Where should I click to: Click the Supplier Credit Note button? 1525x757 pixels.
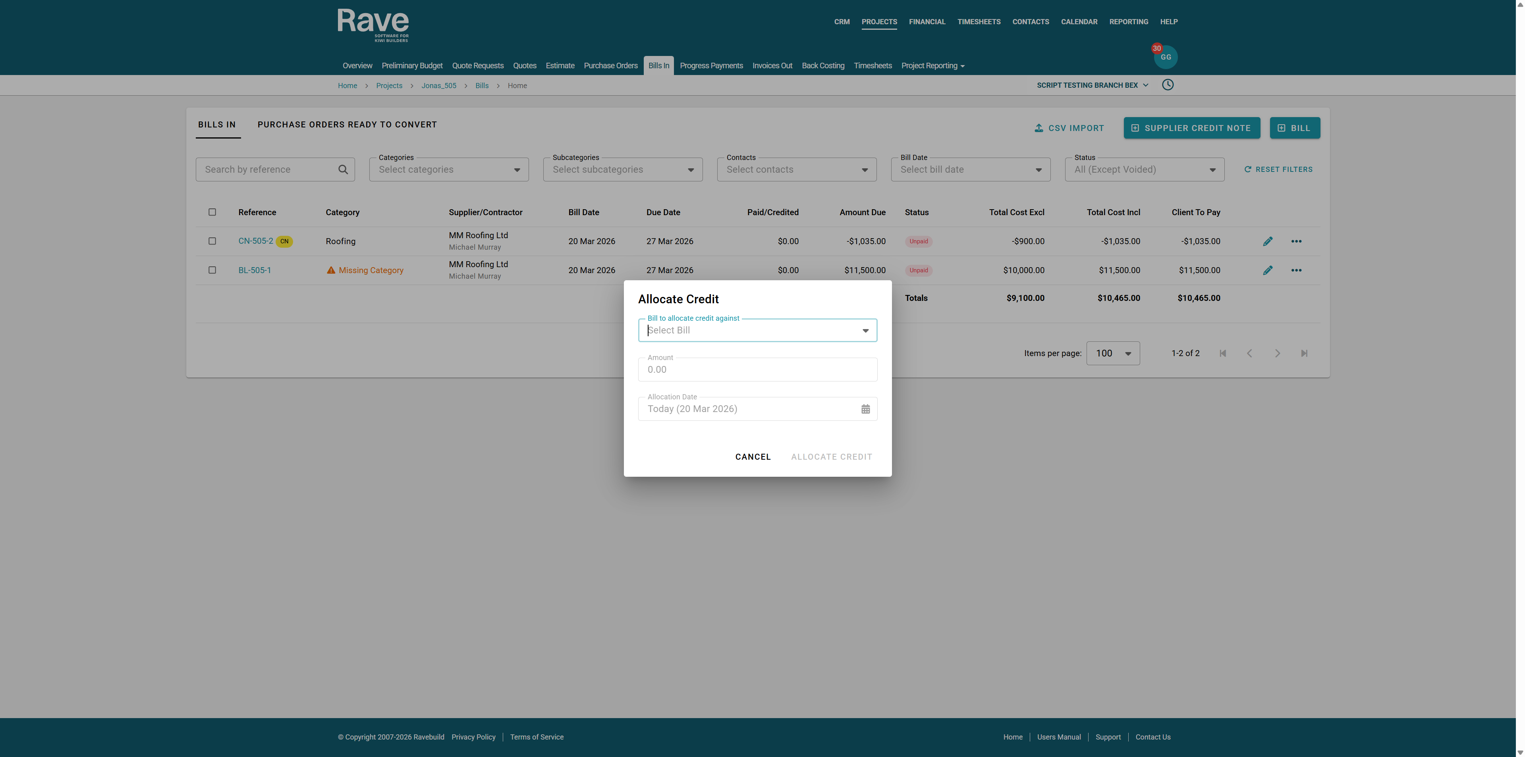[1191, 128]
